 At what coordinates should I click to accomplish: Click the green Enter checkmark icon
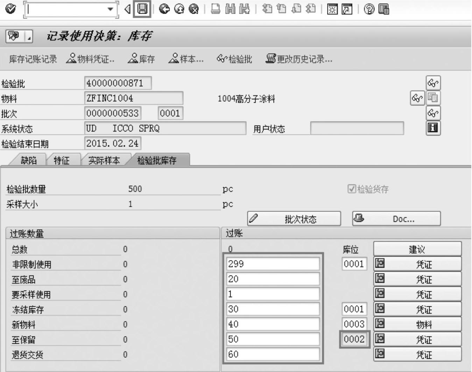point(11,9)
